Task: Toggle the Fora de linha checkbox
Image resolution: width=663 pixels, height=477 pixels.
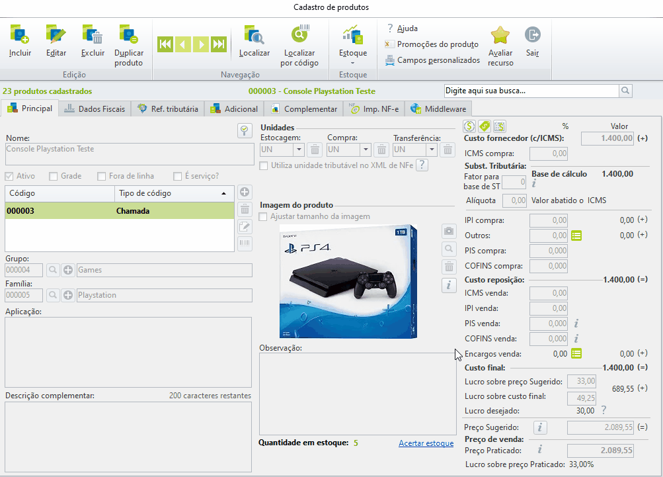Action: point(102,176)
